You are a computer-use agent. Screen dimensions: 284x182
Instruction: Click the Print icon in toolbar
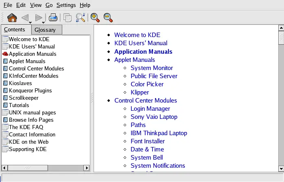53,18
